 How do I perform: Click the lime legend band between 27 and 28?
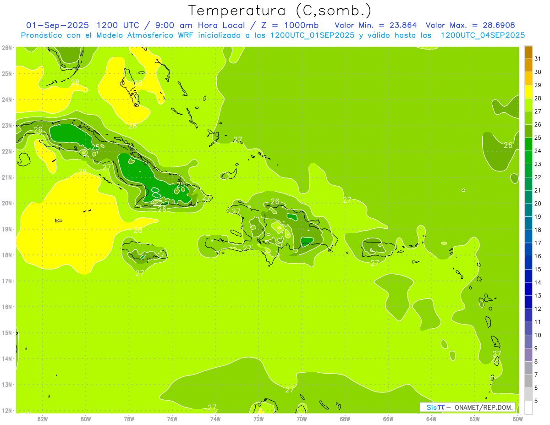click(x=528, y=105)
